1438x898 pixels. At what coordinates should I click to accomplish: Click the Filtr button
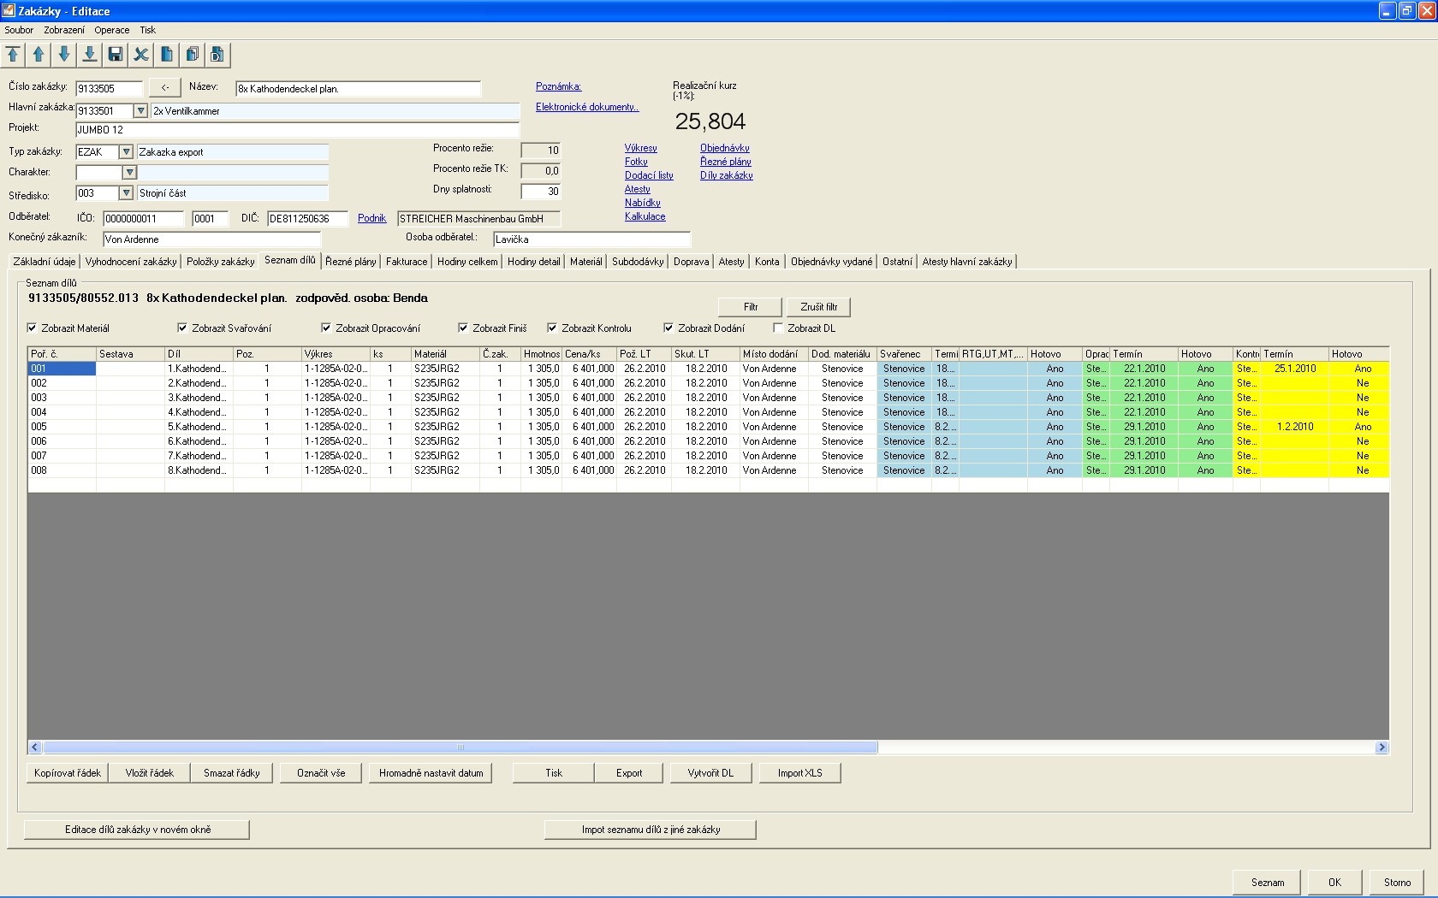coord(751,307)
